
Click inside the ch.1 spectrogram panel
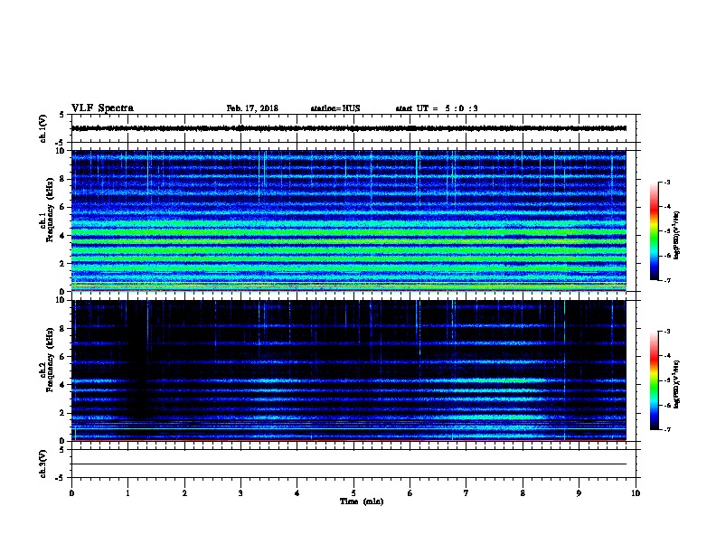(349, 220)
